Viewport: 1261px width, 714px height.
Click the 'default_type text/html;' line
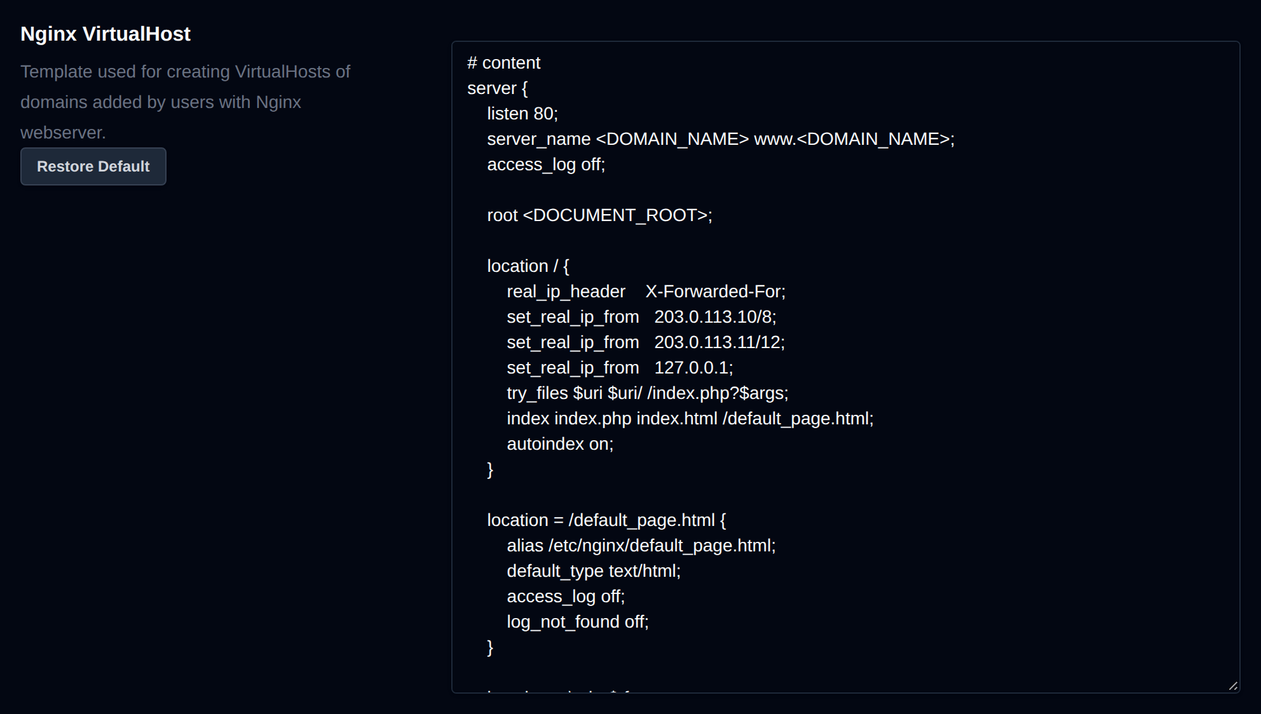(594, 571)
